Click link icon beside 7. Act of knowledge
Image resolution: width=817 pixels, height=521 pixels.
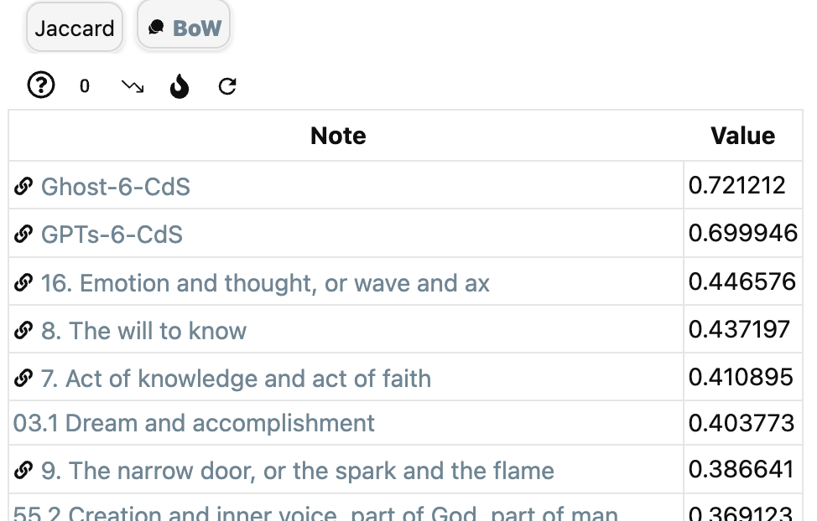(23, 378)
